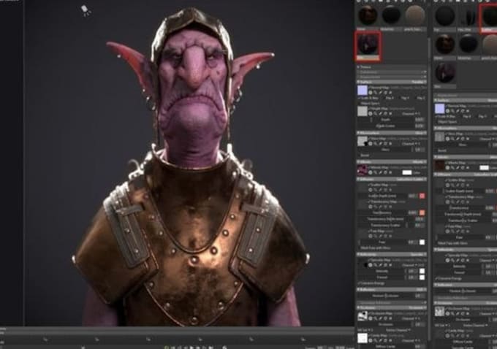The width and height of the screenshot is (497, 349).
Task: Toggle the Object Space checkbox under Normal Map
Action: [x=360, y=104]
